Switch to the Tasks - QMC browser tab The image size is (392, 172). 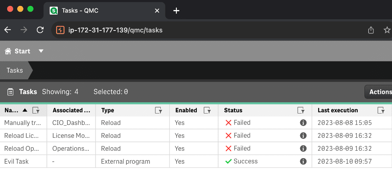tap(105, 11)
